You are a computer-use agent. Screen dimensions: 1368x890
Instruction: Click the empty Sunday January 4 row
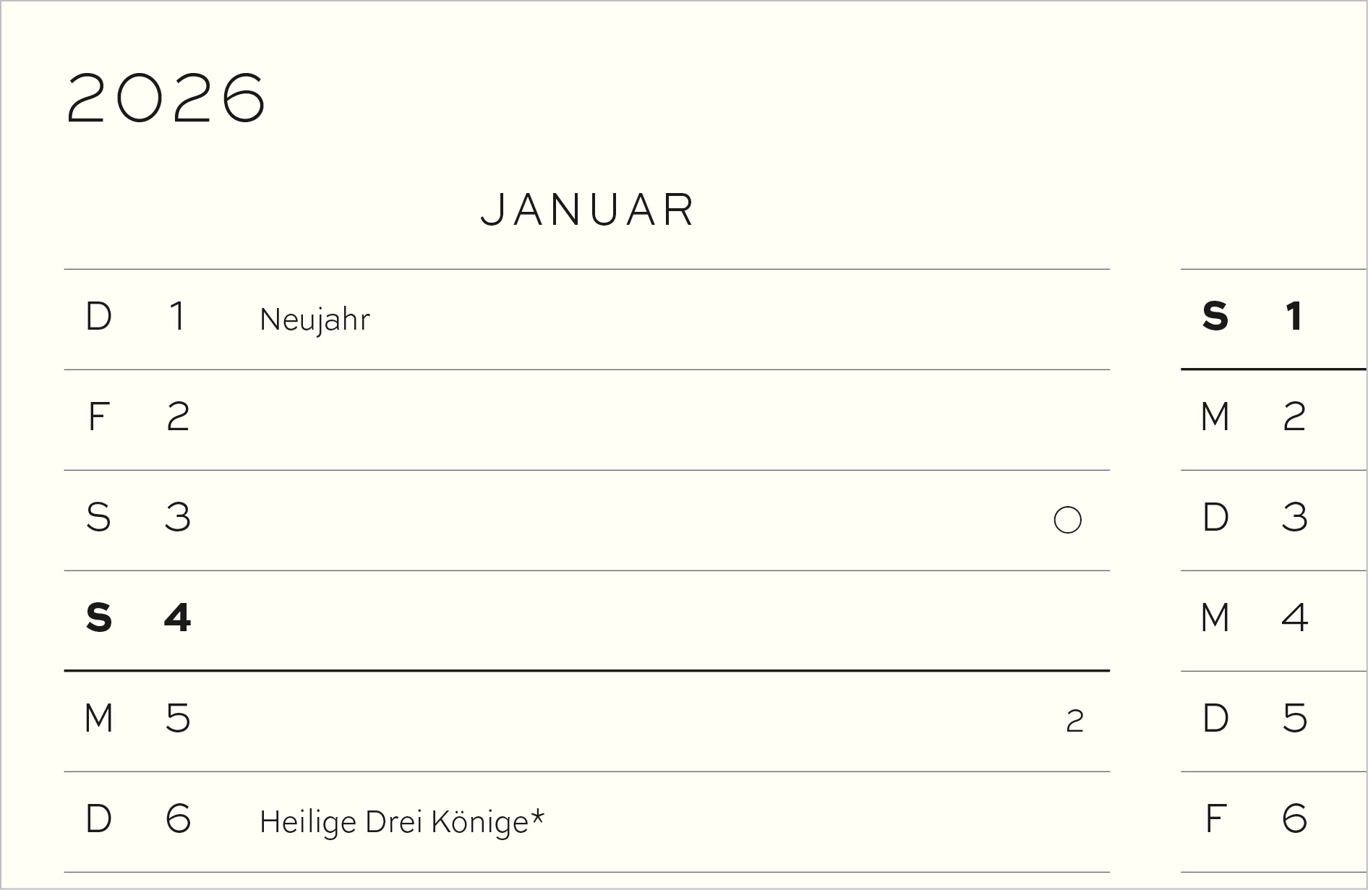(x=615, y=620)
